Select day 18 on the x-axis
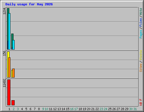The width and height of the screenshot is (144, 112). coord(80,109)
